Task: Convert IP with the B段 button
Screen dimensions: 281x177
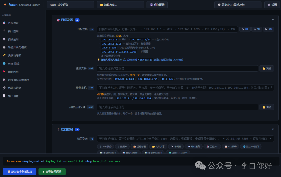Action: 257,29
